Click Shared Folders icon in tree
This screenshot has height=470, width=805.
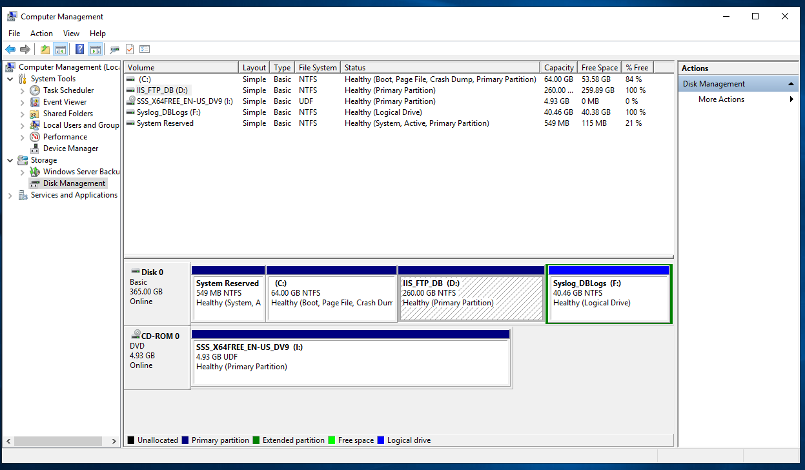pyautogui.click(x=35, y=114)
